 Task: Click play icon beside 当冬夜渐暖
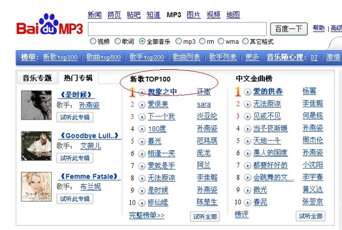coord(248,129)
